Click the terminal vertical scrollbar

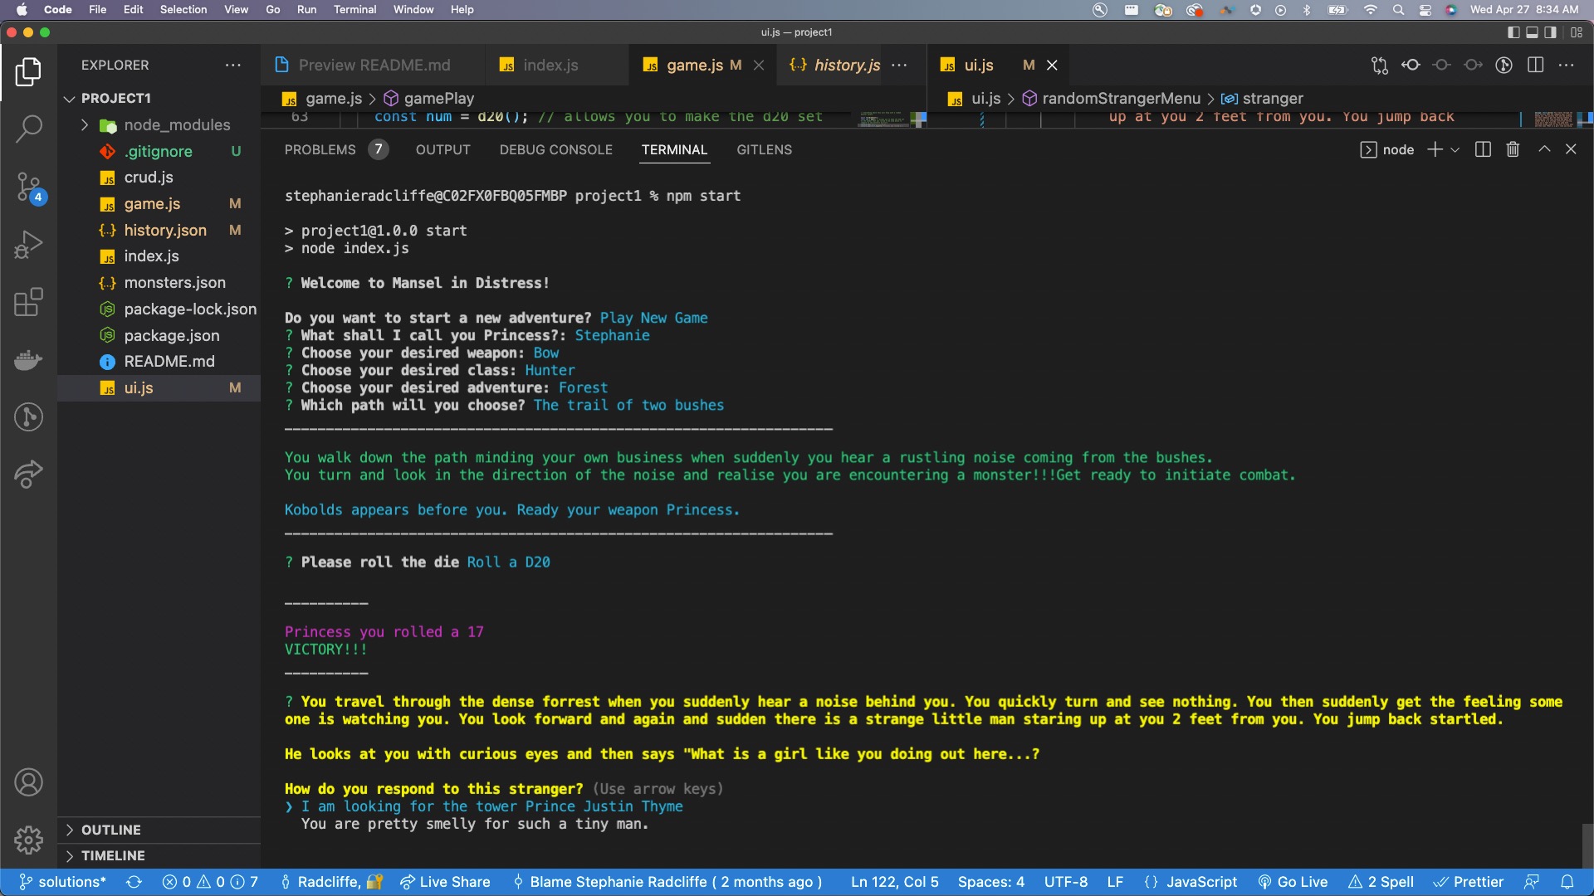click(1587, 845)
